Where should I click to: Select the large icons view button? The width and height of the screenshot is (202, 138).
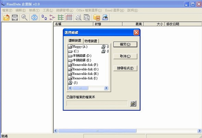coord(44,18)
